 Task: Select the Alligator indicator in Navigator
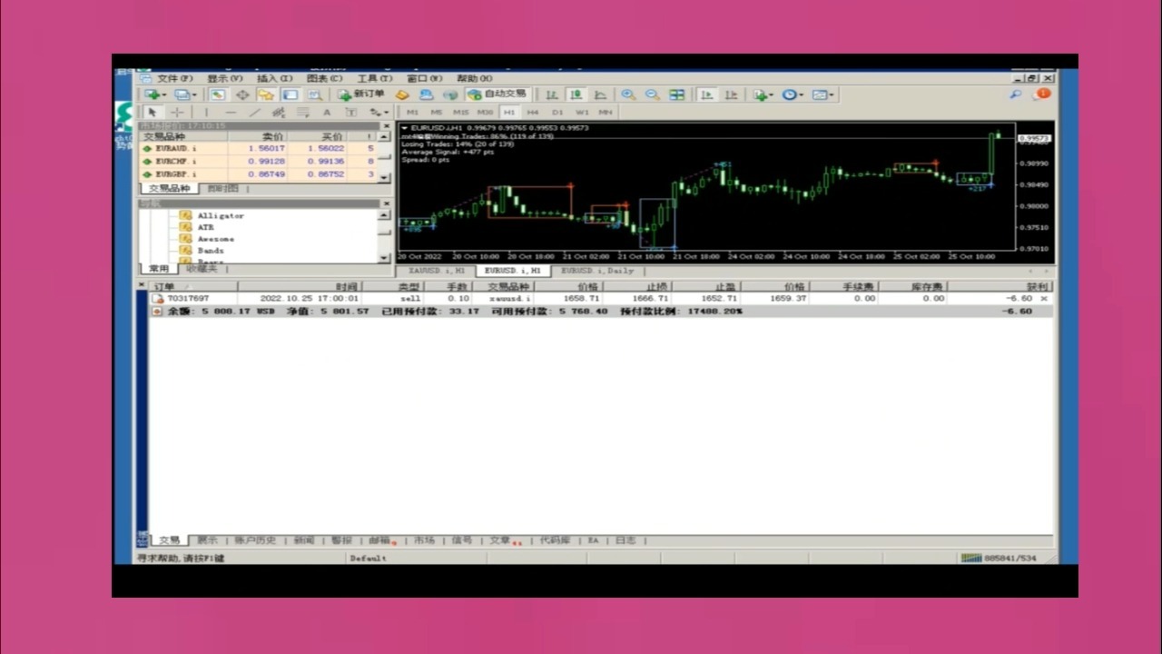click(221, 216)
